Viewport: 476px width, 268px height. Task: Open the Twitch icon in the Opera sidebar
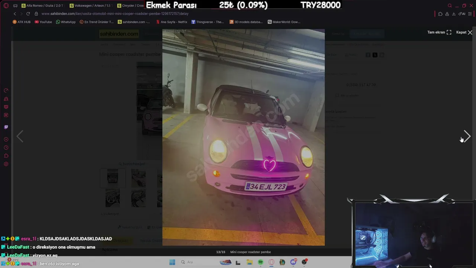6,127
